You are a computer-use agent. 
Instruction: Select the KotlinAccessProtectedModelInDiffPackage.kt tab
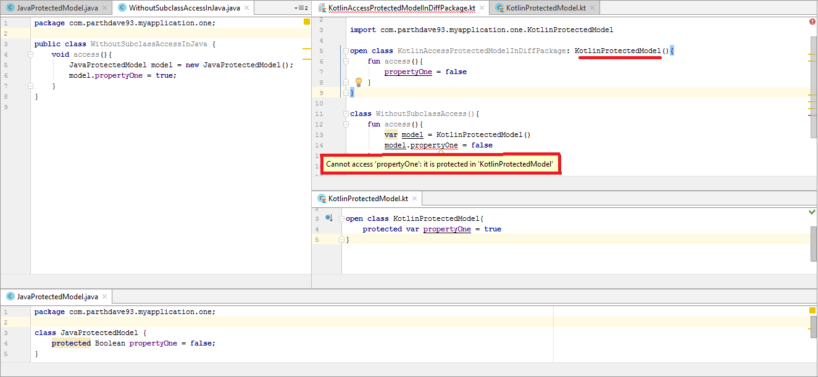(x=401, y=8)
